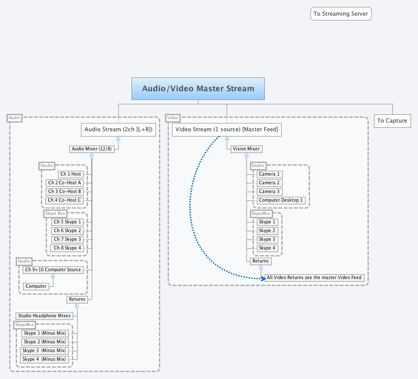This screenshot has height=379, width=418.
Task: Select the Camera 1 node
Action: click(x=270, y=174)
